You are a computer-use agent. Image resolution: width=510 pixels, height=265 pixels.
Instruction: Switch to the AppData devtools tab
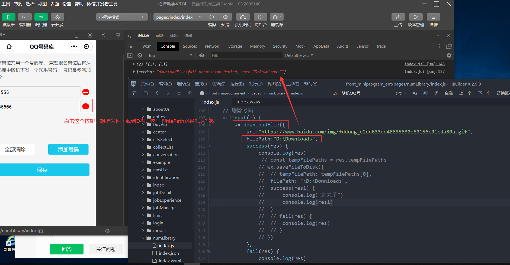[x=321, y=46]
